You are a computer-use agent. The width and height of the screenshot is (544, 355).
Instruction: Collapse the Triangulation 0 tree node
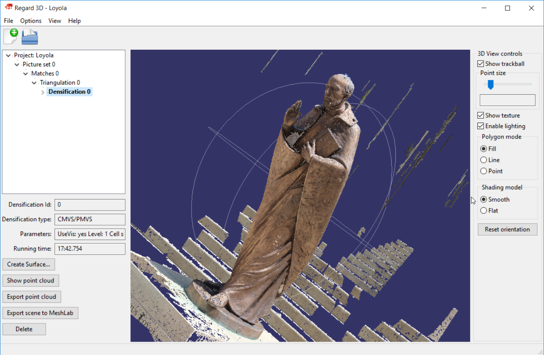[34, 83]
